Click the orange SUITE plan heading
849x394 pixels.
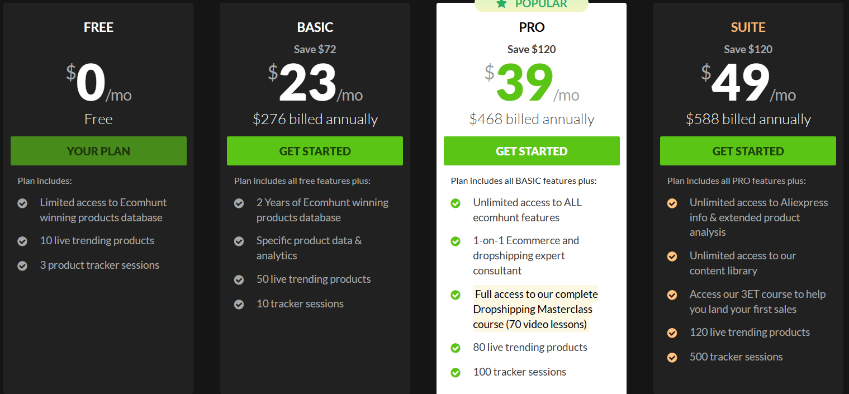(x=748, y=27)
